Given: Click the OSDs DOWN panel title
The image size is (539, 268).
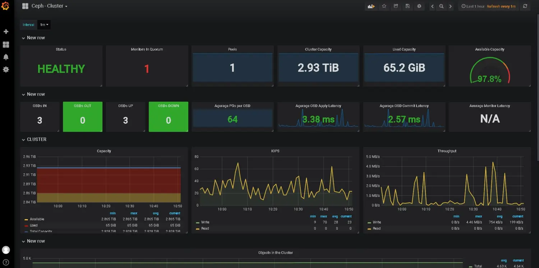Looking at the screenshot, I should [x=169, y=106].
